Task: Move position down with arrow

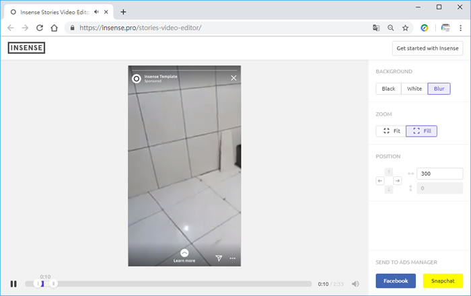Action: tap(389, 190)
